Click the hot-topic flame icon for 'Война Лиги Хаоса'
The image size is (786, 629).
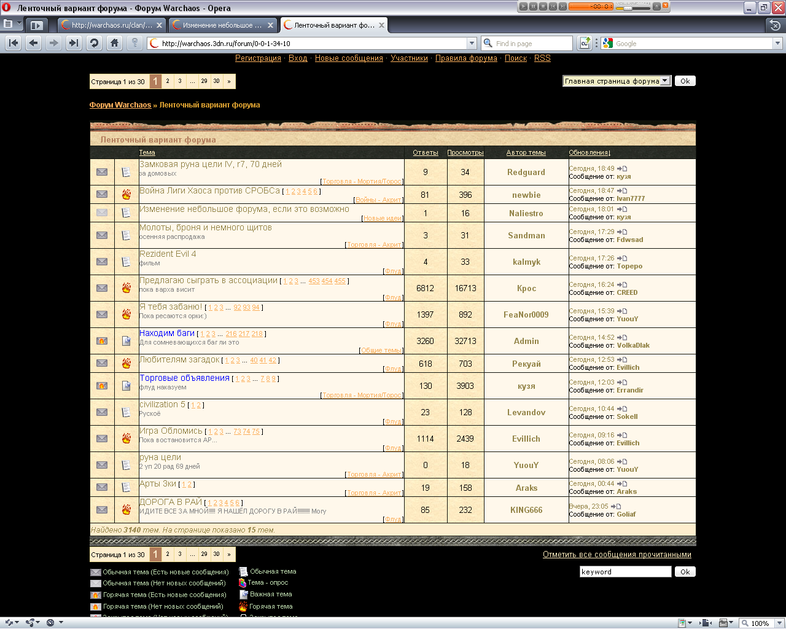click(x=126, y=194)
